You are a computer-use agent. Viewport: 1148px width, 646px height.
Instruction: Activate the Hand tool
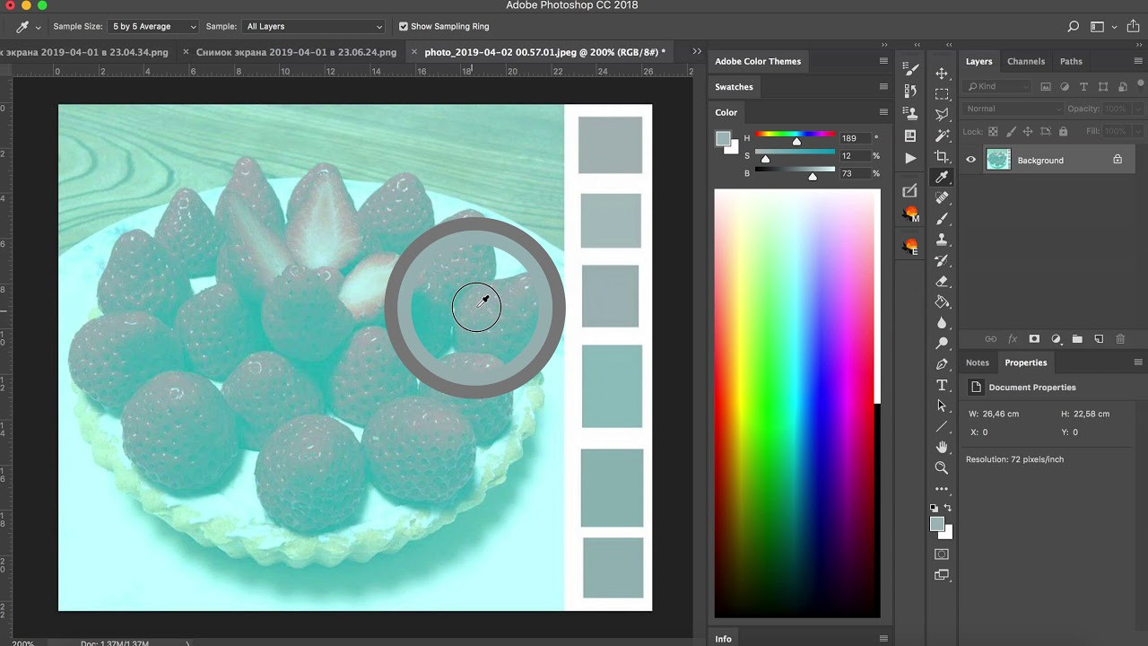942,447
